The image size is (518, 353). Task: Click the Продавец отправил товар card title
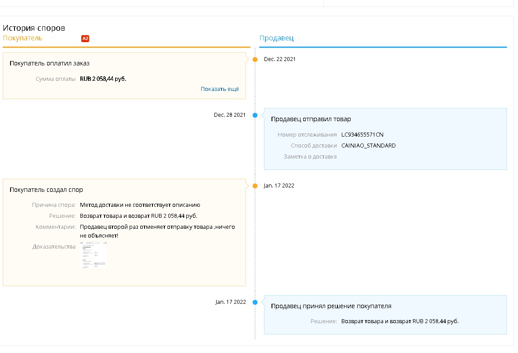pos(311,119)
